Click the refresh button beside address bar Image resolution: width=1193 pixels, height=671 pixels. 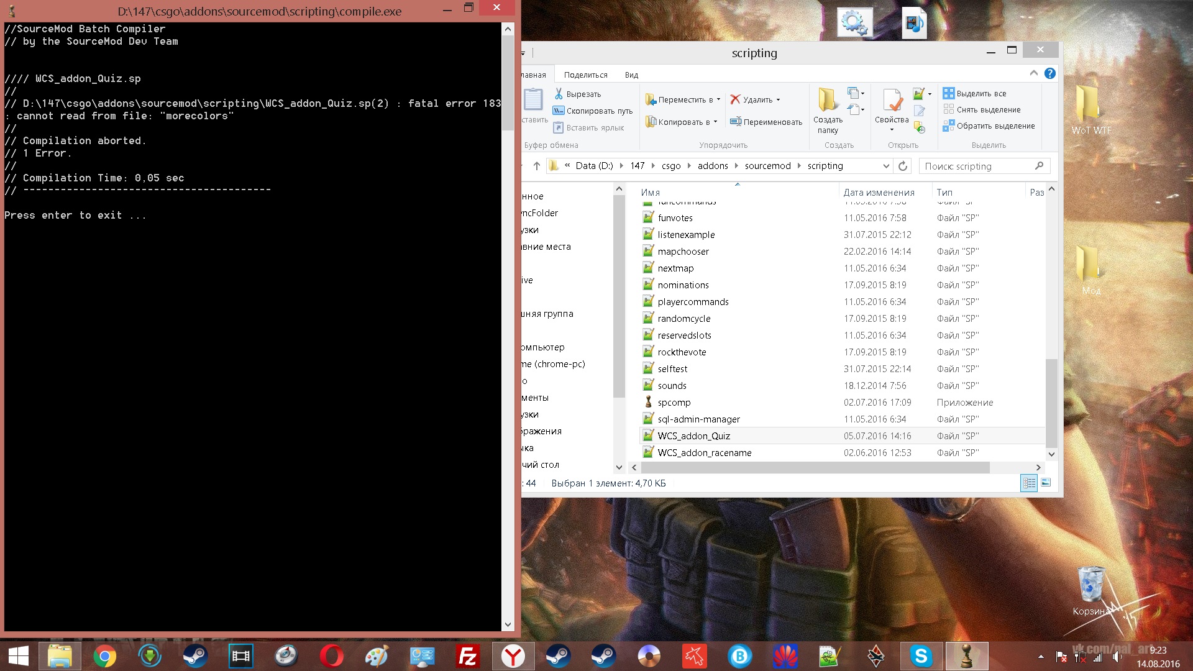903,166
